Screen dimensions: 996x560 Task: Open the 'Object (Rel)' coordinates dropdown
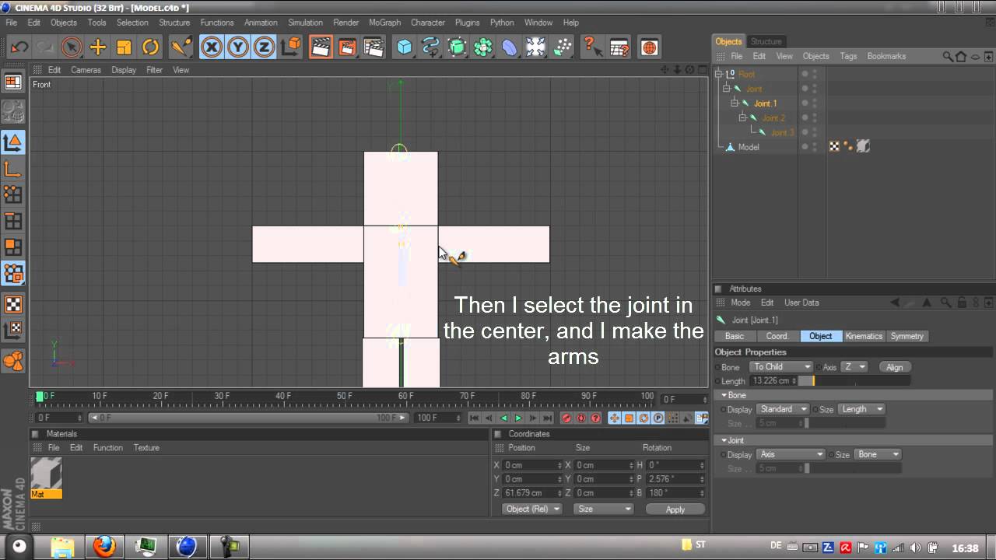point(532,509)
